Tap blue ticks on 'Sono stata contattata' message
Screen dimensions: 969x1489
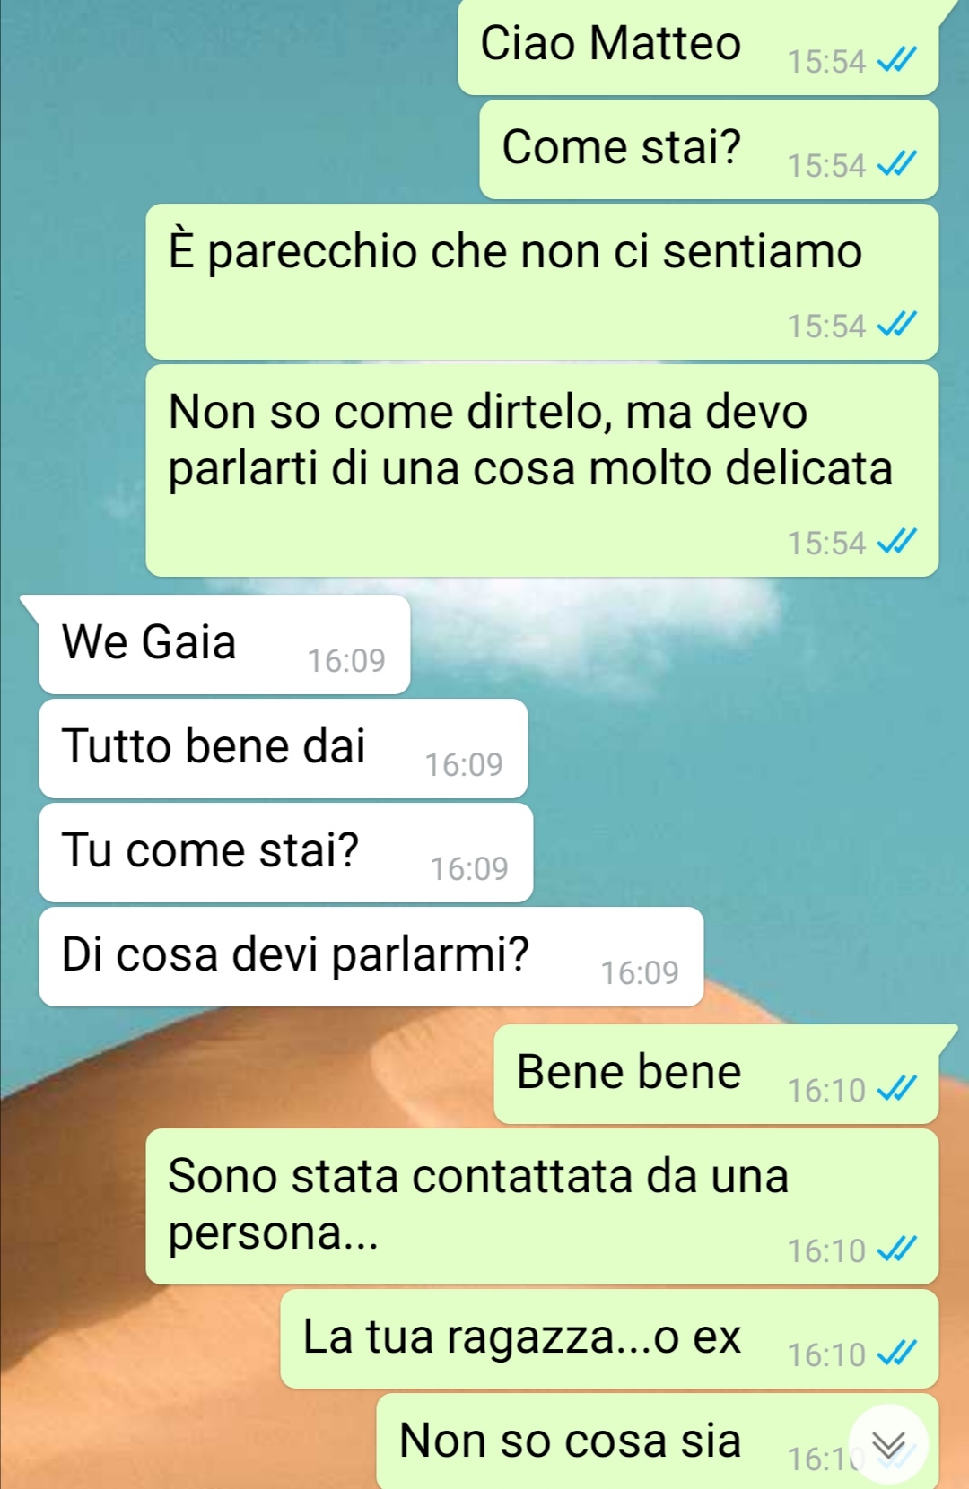click(896, 1250)
